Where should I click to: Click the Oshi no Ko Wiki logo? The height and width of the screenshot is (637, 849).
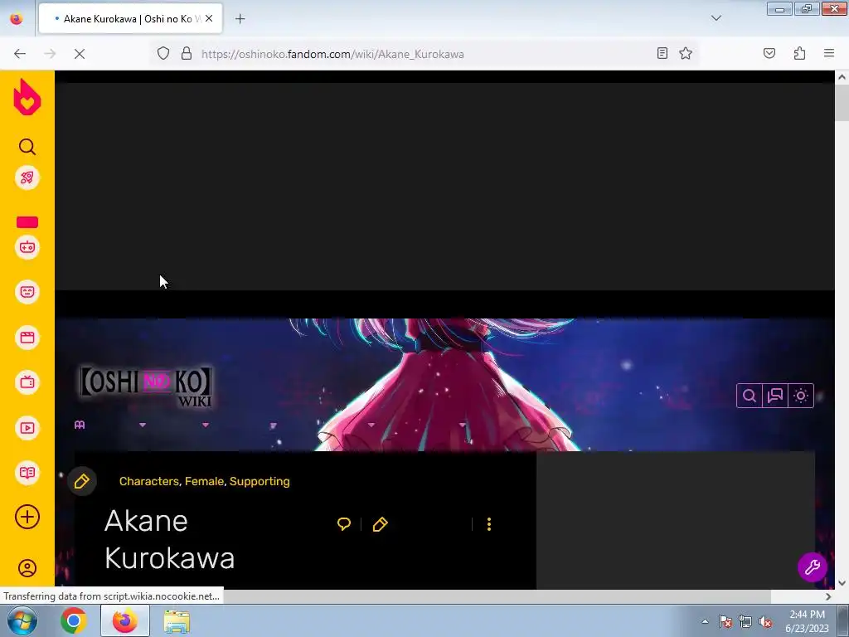146,387
